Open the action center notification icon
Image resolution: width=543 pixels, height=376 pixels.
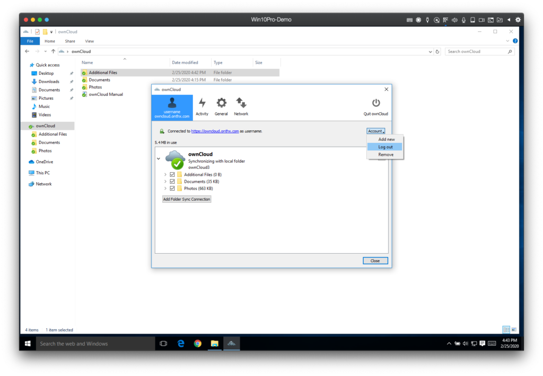[483, 344]
